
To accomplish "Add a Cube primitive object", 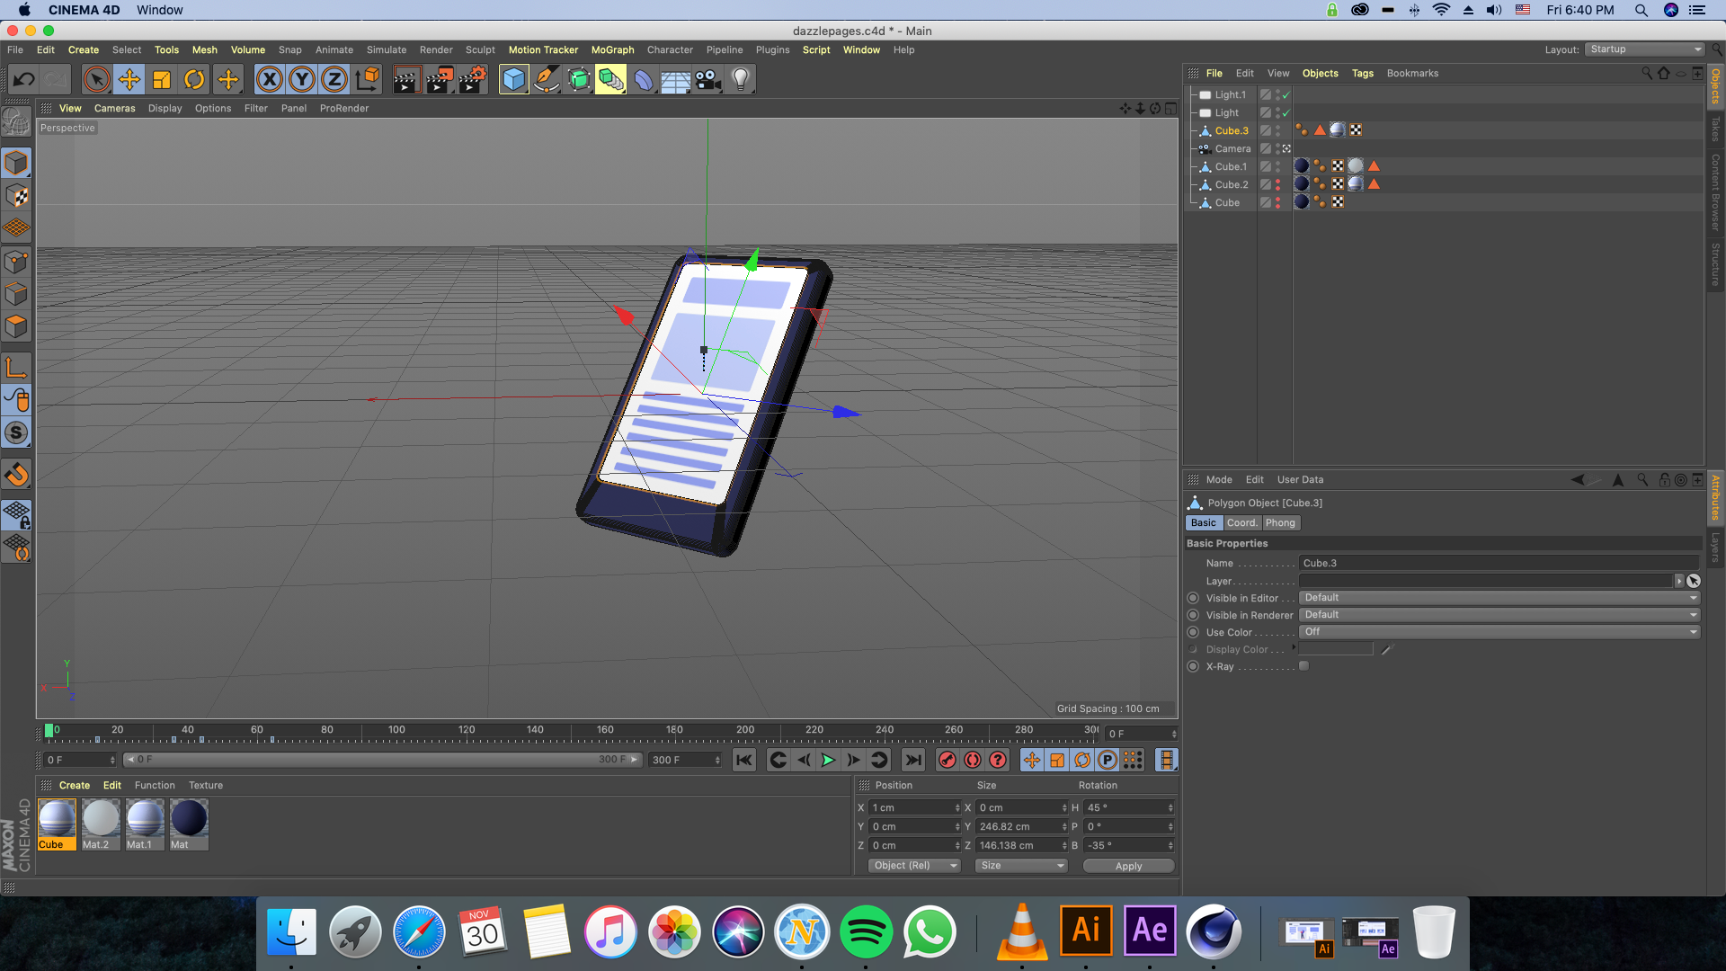I will click(513, 80).
